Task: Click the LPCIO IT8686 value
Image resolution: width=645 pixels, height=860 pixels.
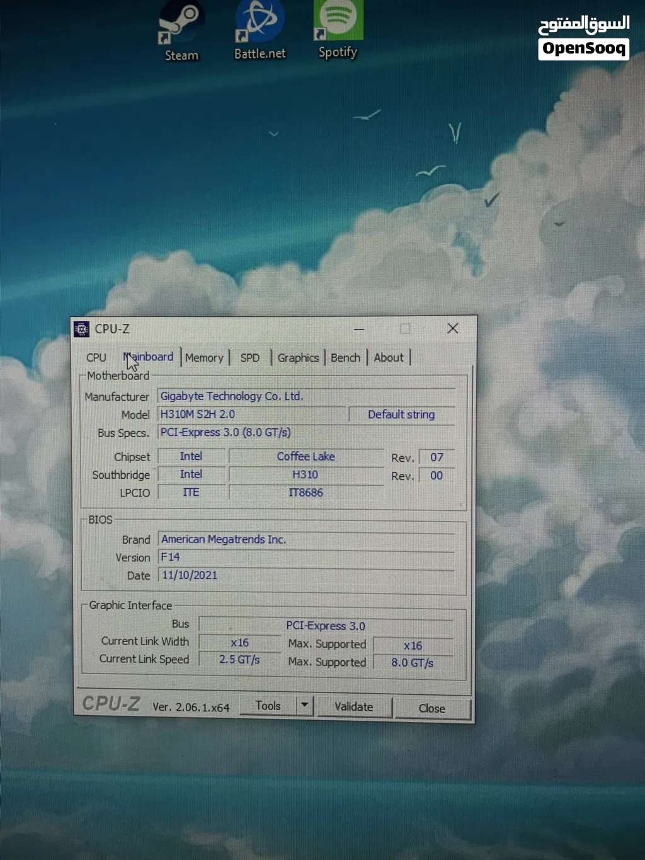Action: click(306, 493)
